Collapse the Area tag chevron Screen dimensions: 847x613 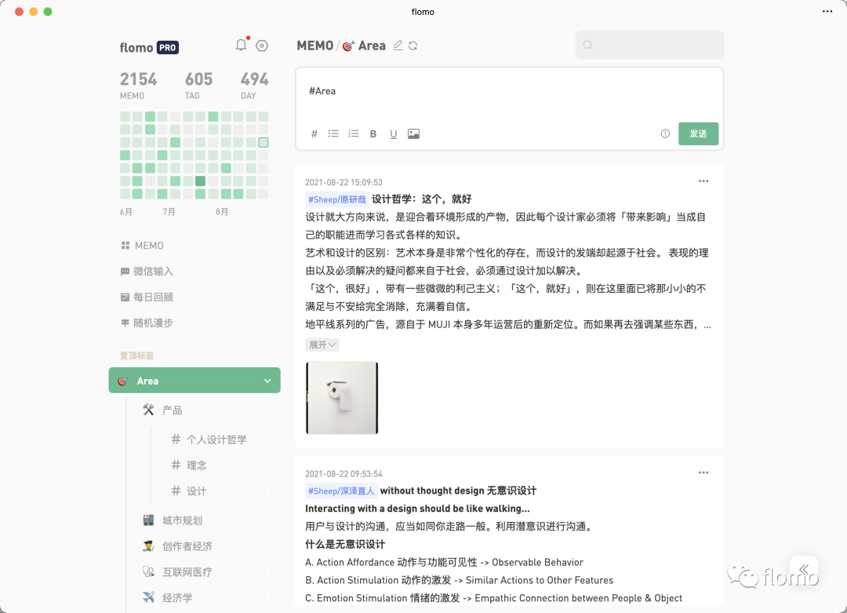[x=267, y=381]
